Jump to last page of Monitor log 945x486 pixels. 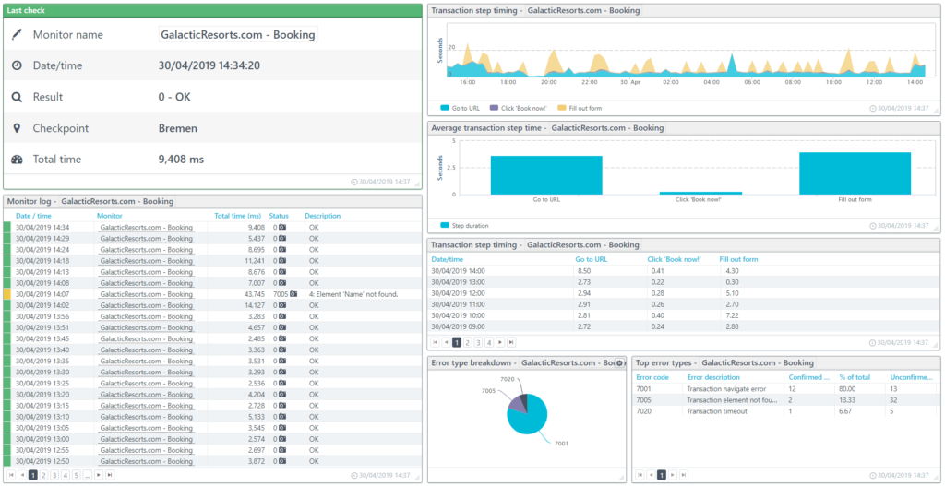(x=111, y=475)
